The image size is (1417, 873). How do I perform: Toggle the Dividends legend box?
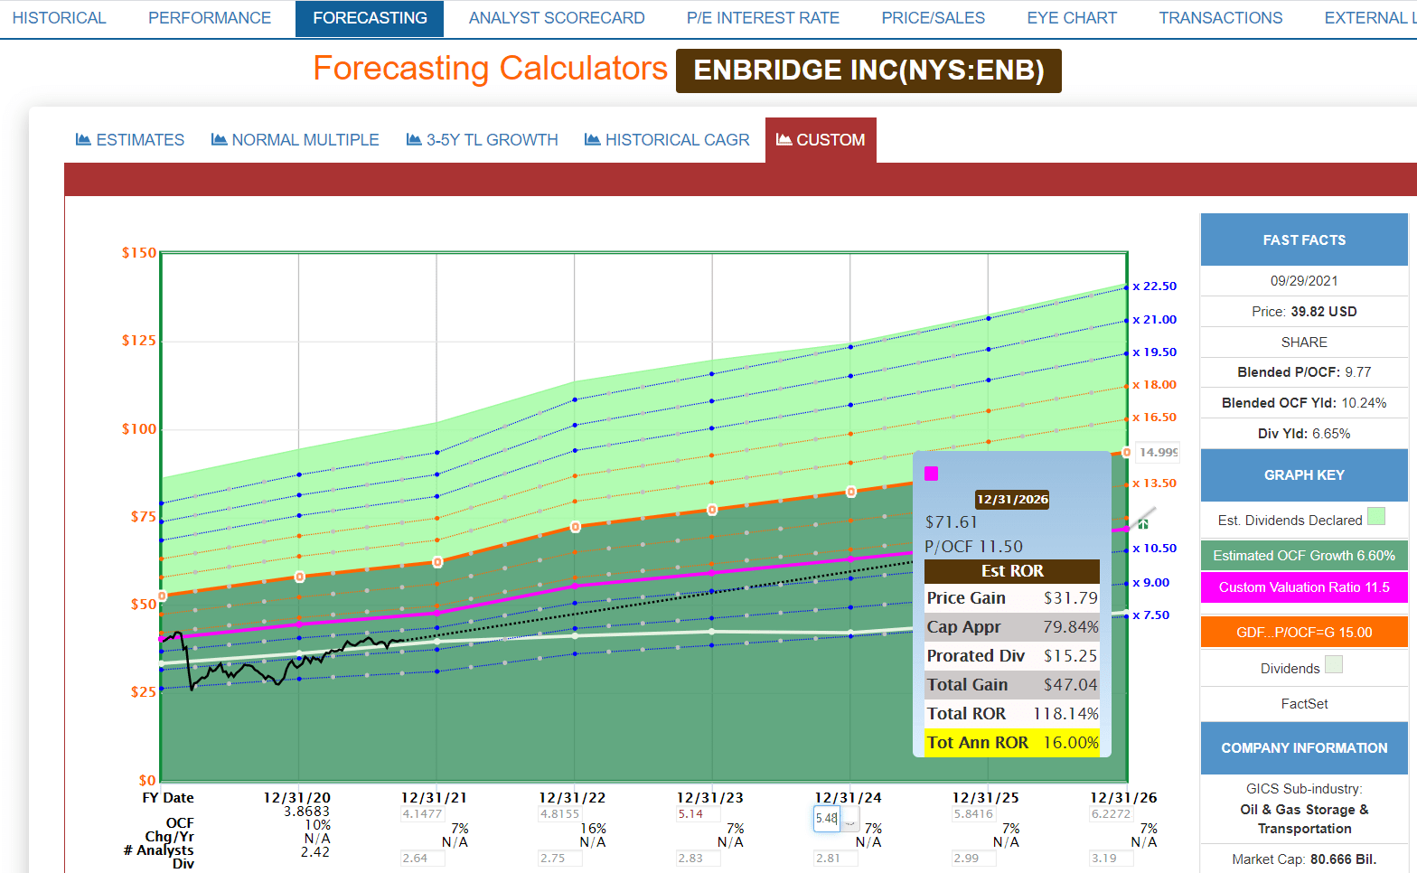[1334, 664]
